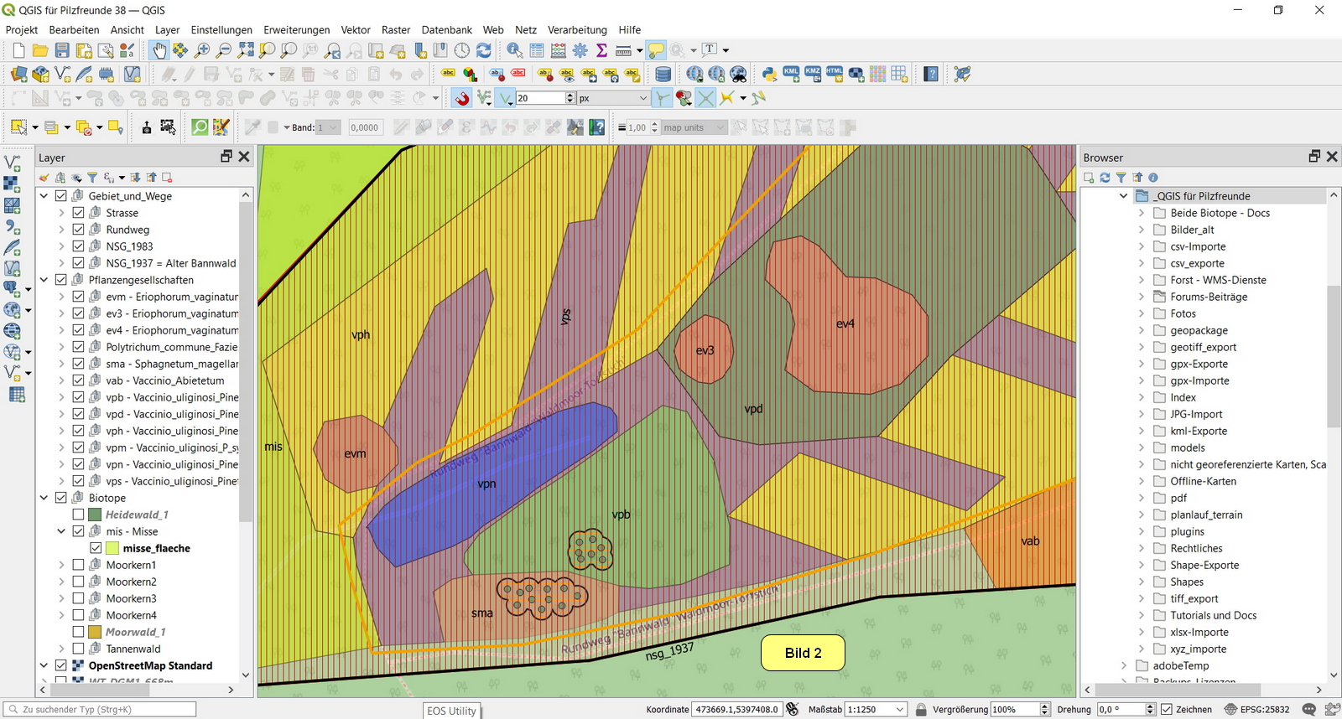The width and height of the screenshot is (1342, 719).
Task: Click the EOS Utility taskbar button
Action: pos(451,711)
